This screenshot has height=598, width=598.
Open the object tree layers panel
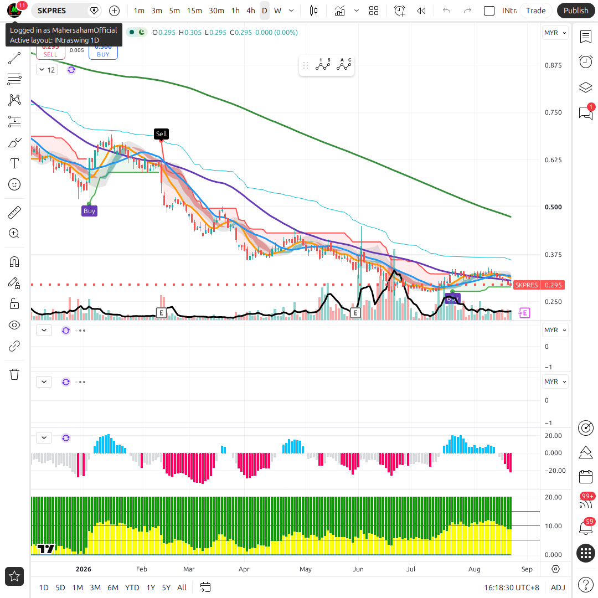click(585, 87)
